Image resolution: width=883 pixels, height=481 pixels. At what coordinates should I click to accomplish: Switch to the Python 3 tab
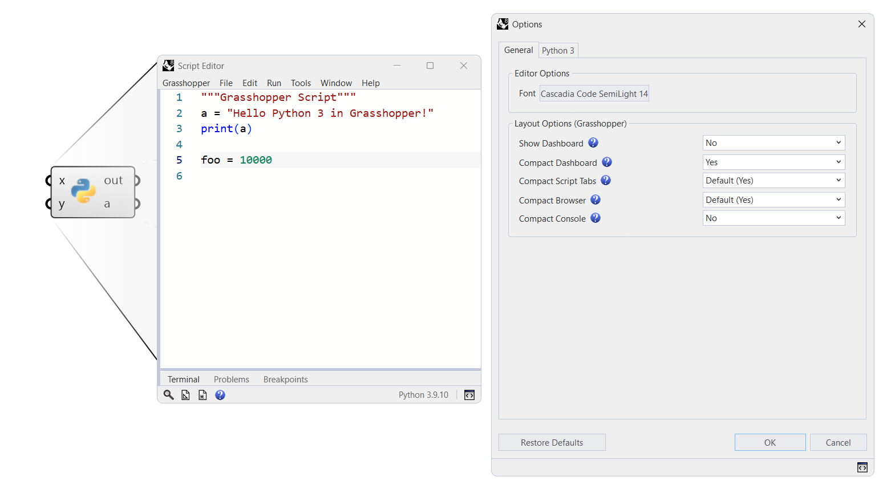point(558,50)
